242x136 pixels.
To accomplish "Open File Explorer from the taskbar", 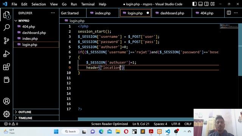I will point(118,131).
